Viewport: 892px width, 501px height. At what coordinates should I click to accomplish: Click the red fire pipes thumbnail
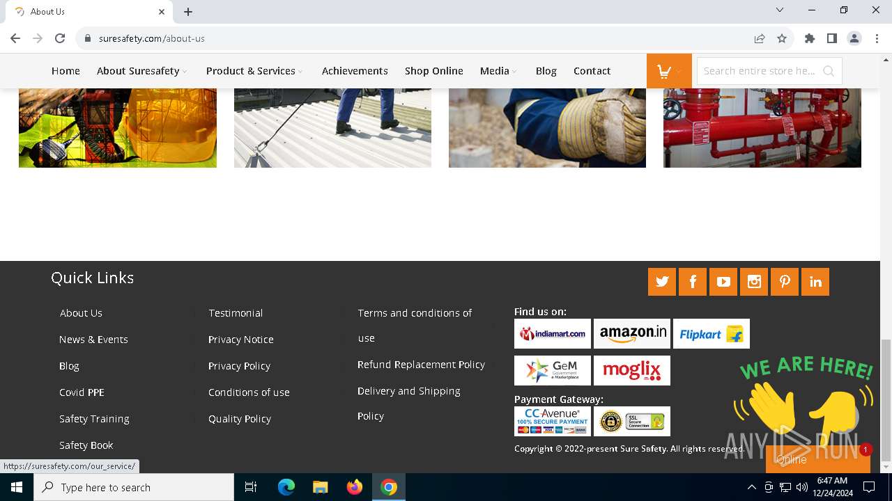pos(762,128)
